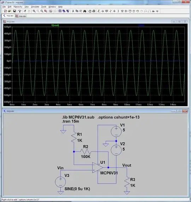Switch to the mcp.raw tab
This screenshot has height=202, width=191.
[x=21, y=16]
